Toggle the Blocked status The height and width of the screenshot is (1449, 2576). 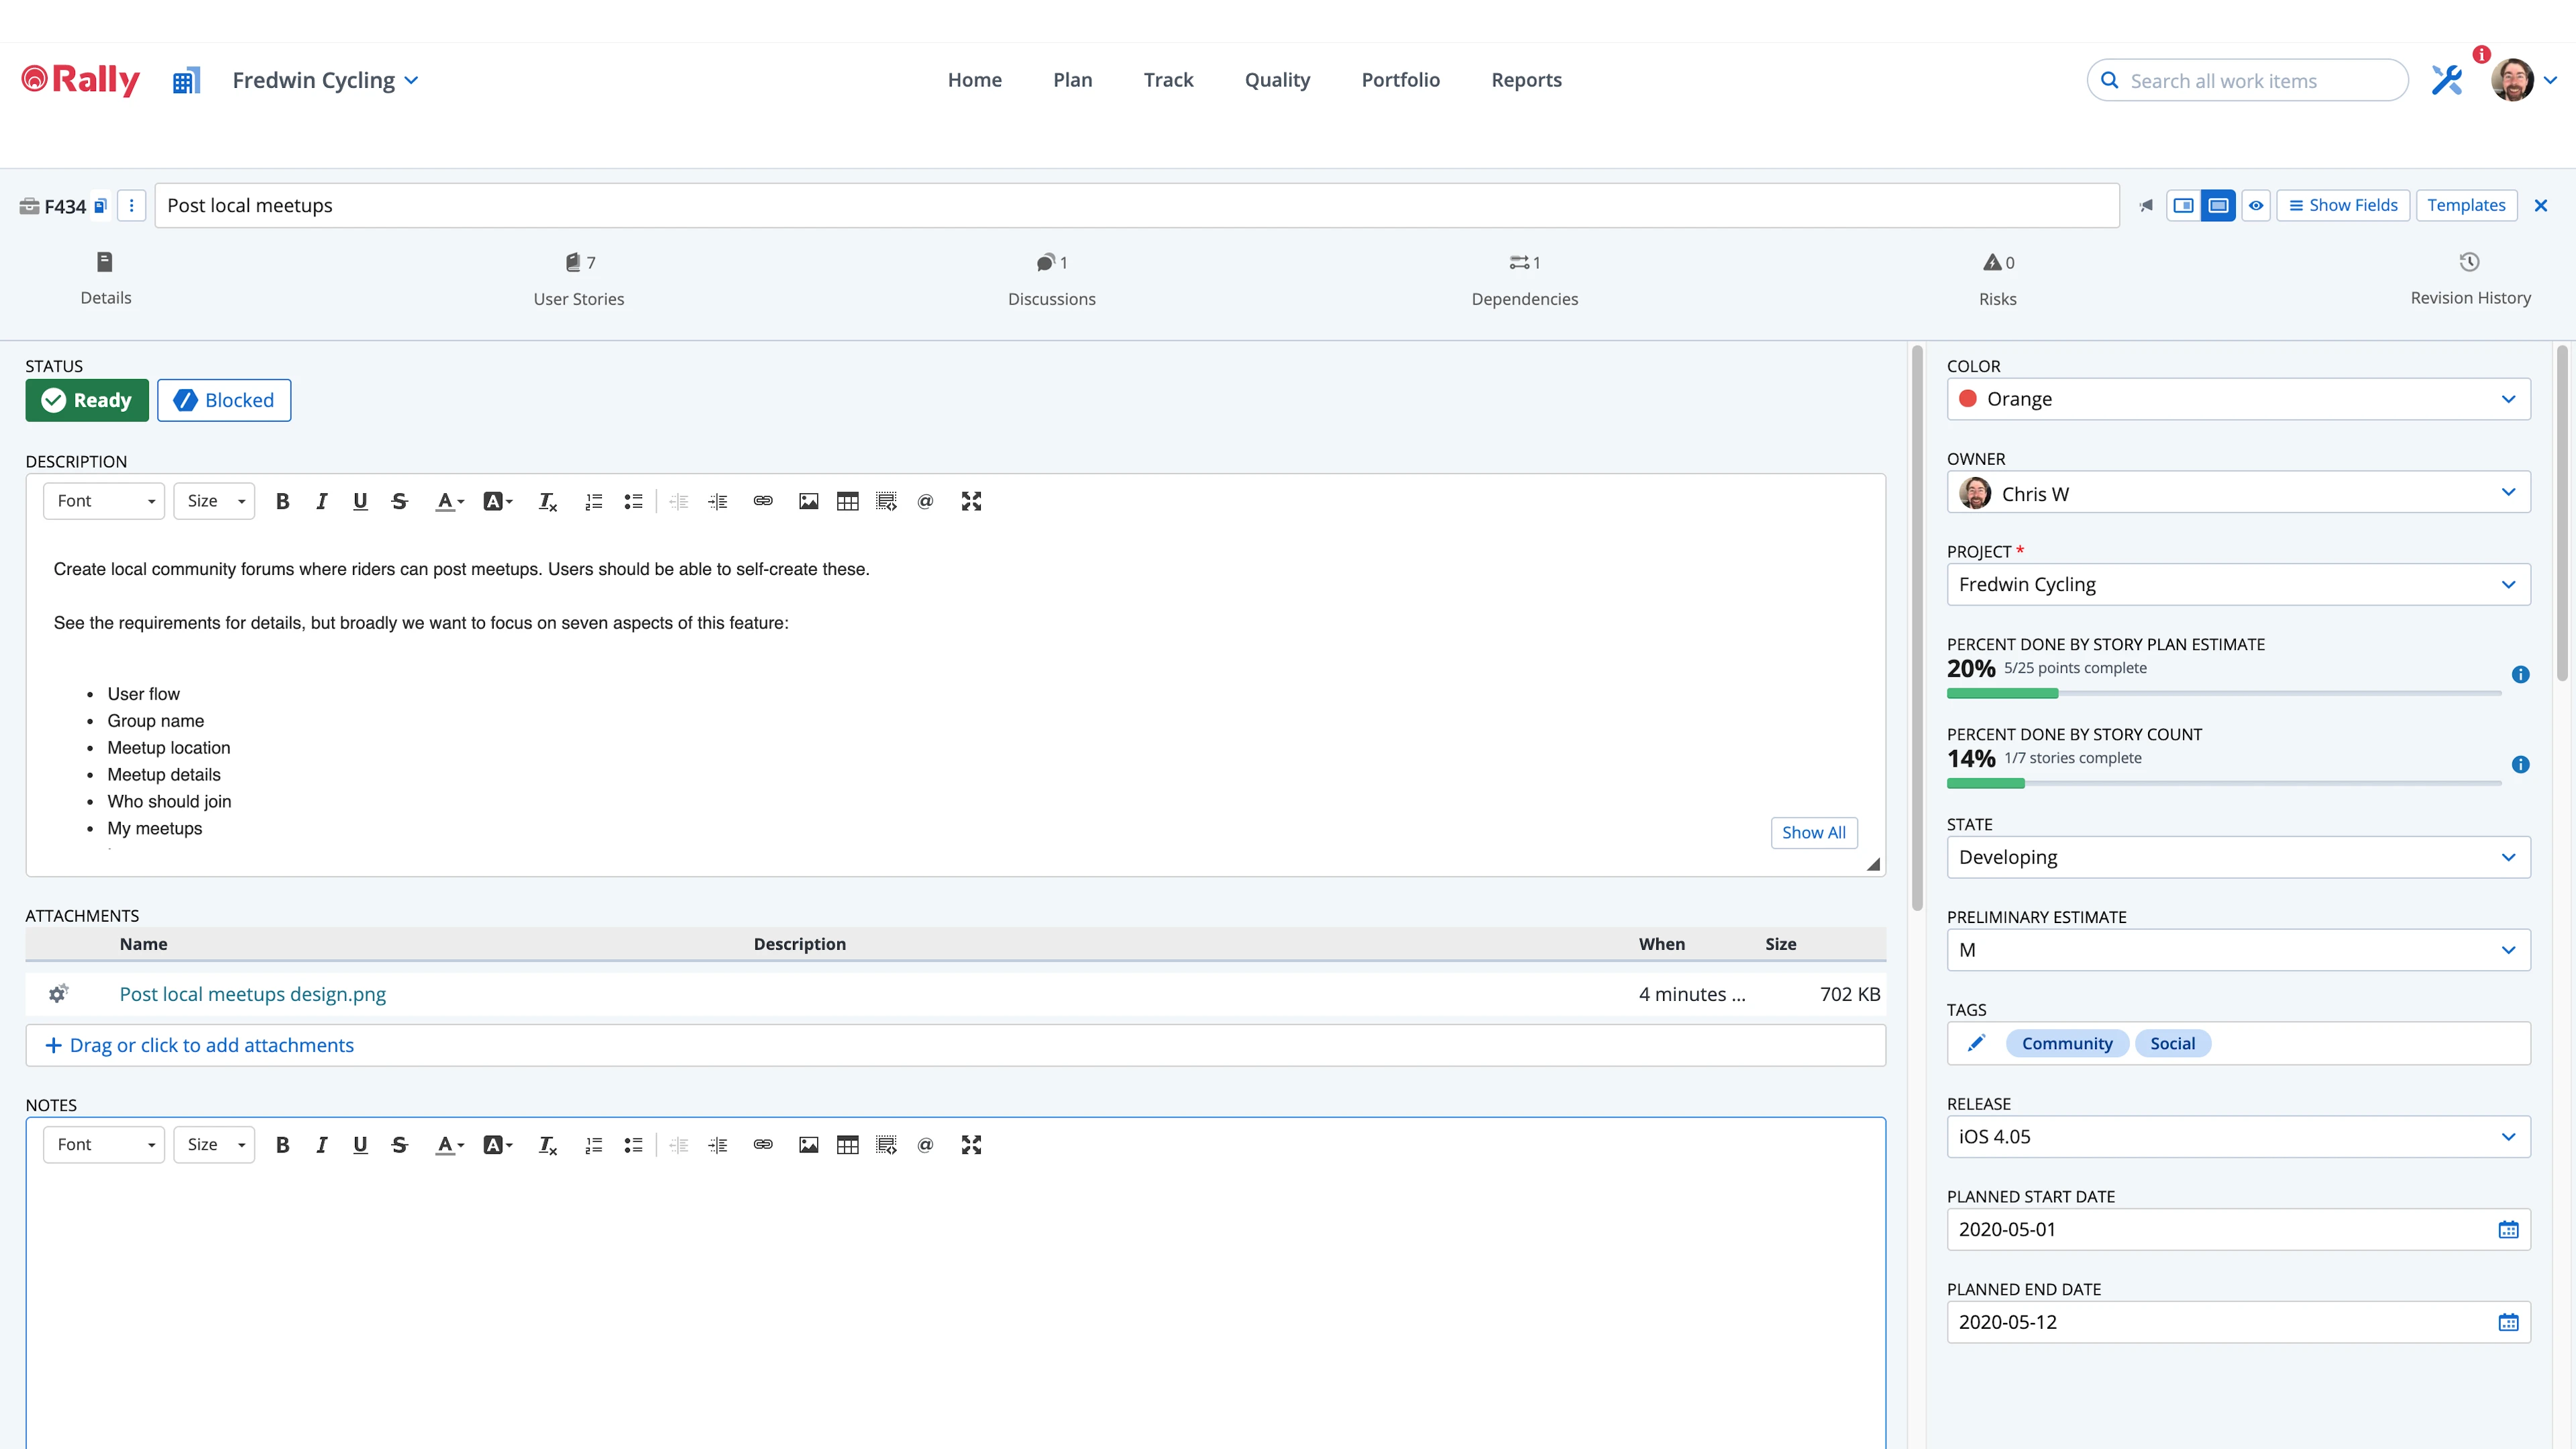[x=223, y=400]
